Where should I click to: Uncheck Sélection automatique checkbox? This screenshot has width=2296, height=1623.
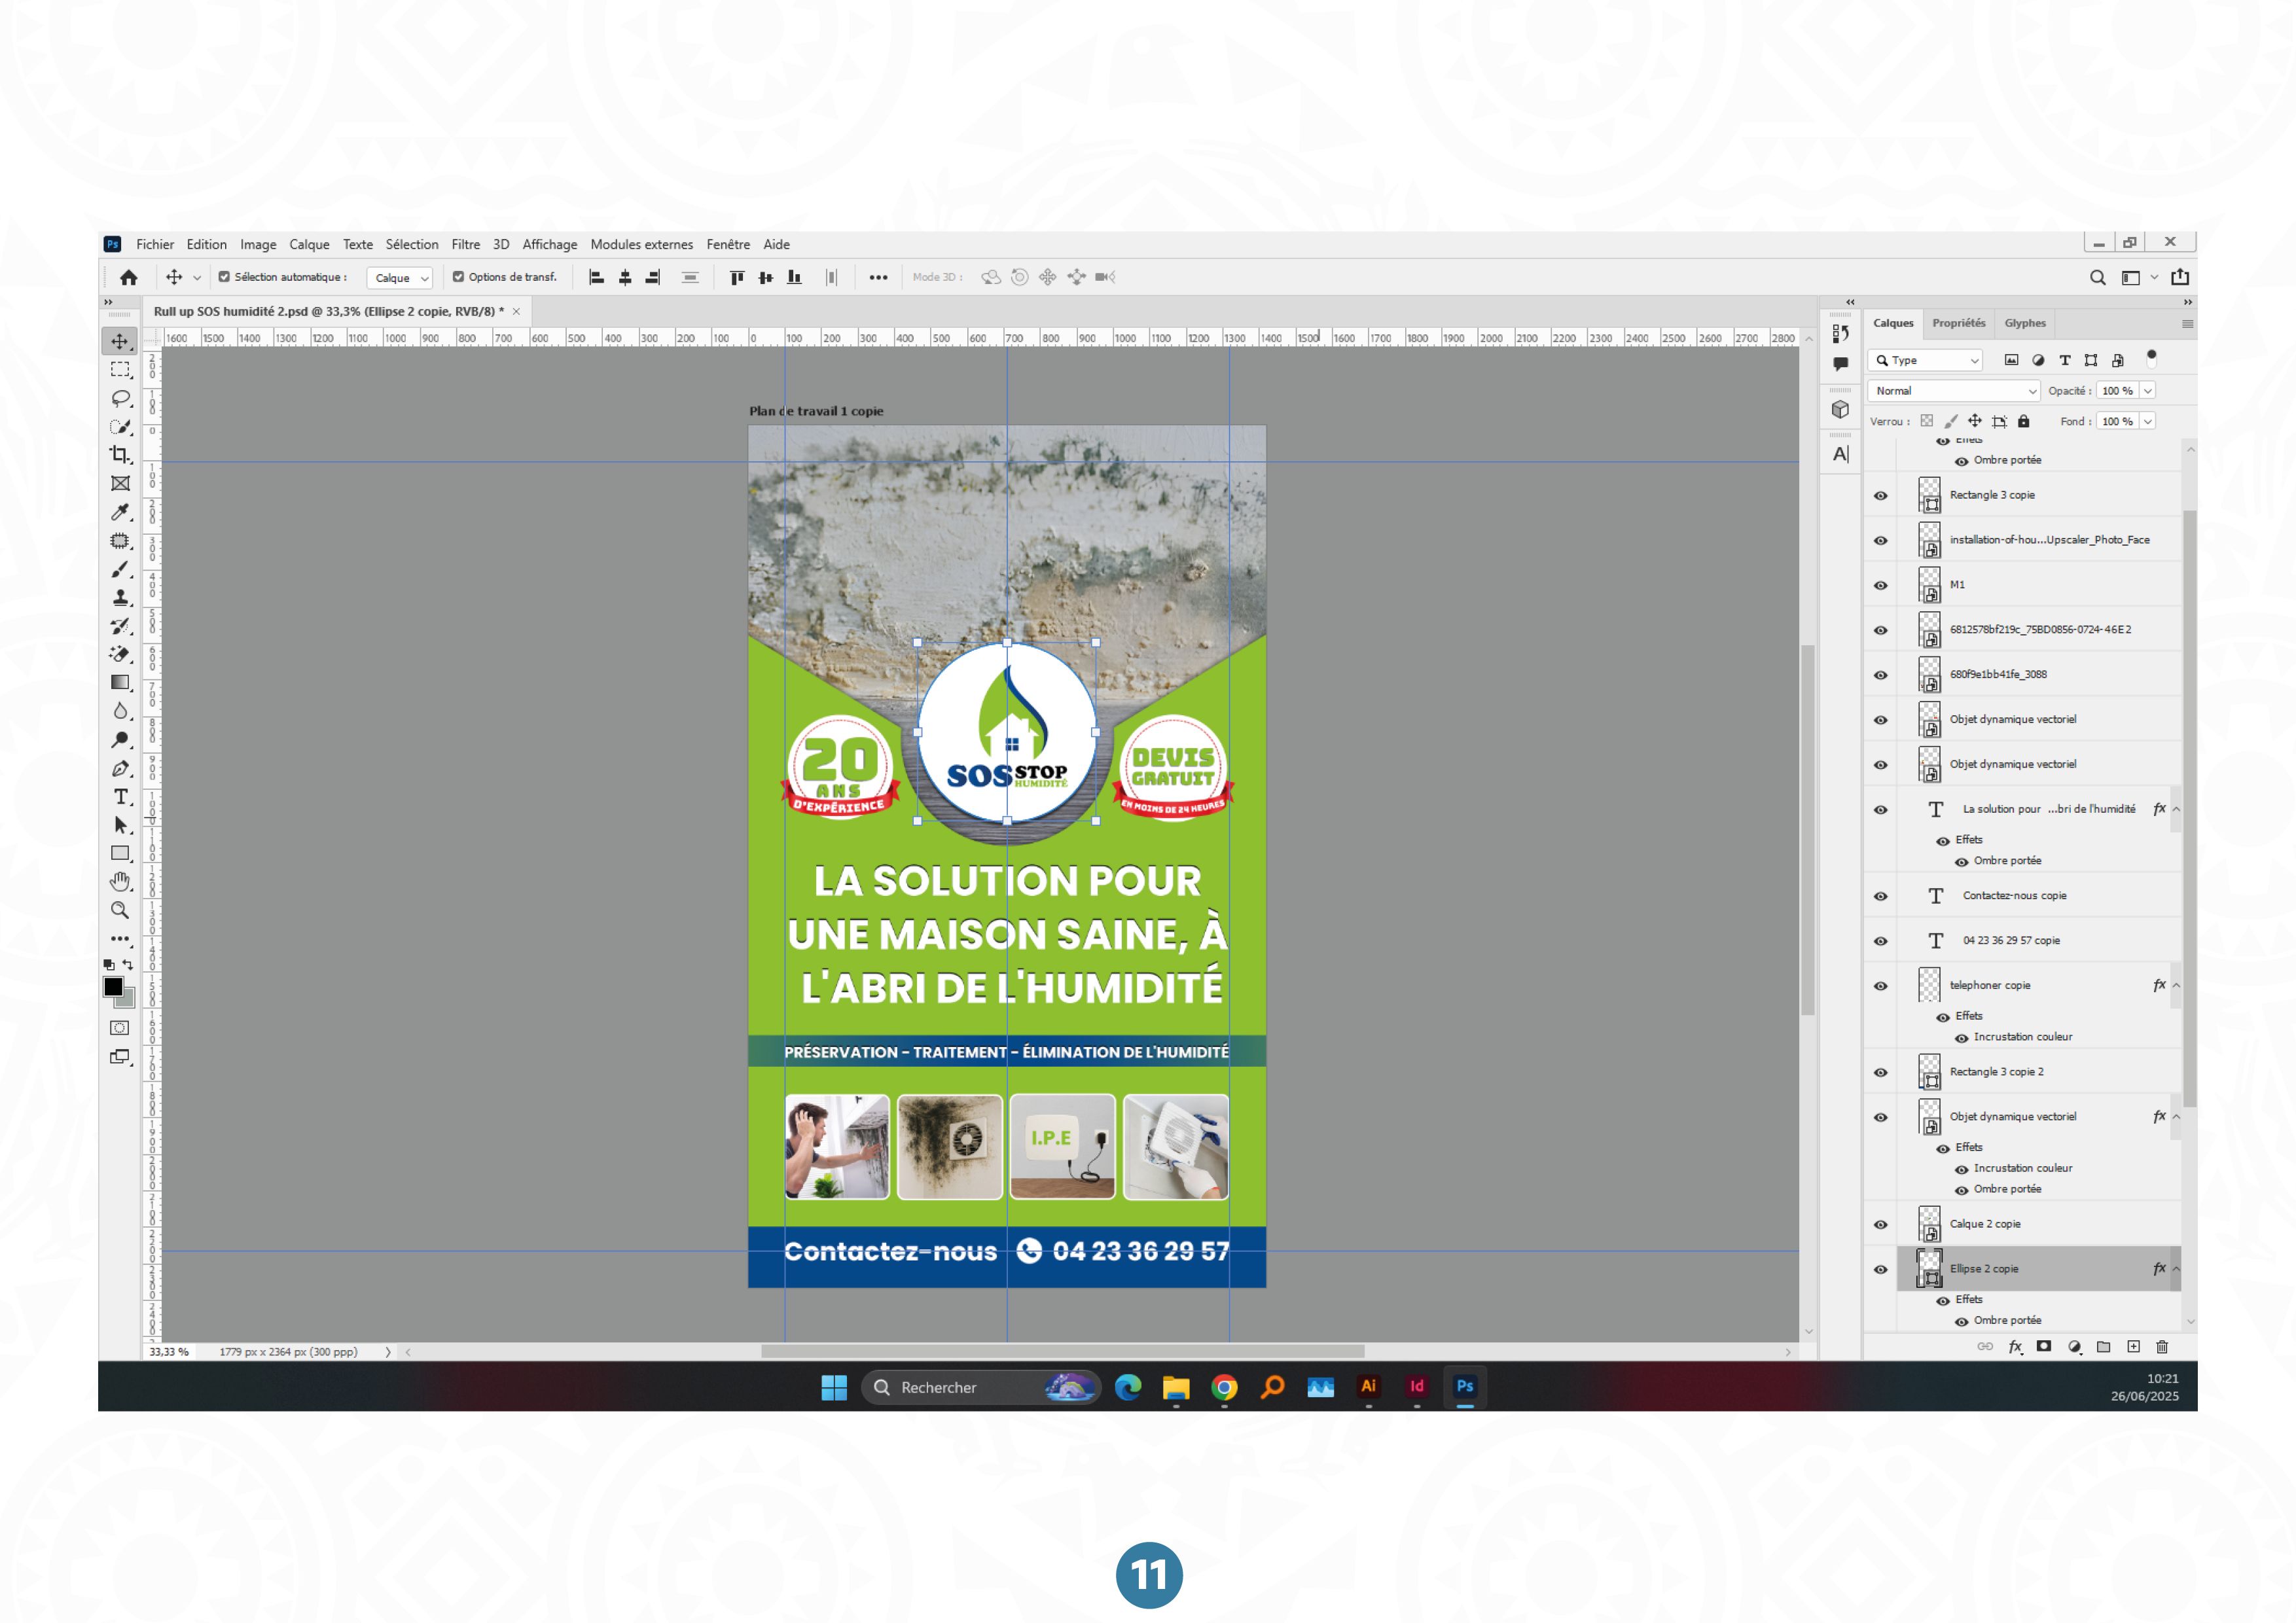point(224,277)
